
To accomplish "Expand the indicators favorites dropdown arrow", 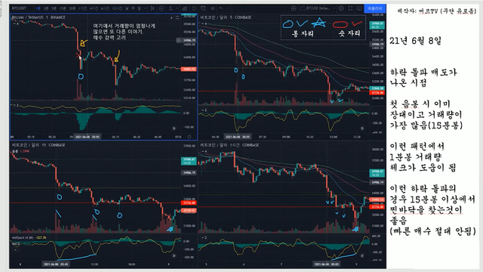I will click(177, 8).
